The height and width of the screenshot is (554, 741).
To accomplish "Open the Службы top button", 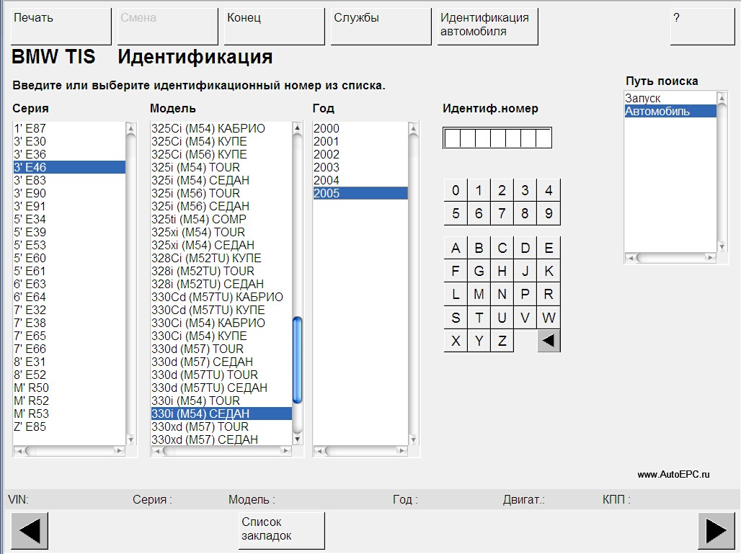I will pos(381,27).
